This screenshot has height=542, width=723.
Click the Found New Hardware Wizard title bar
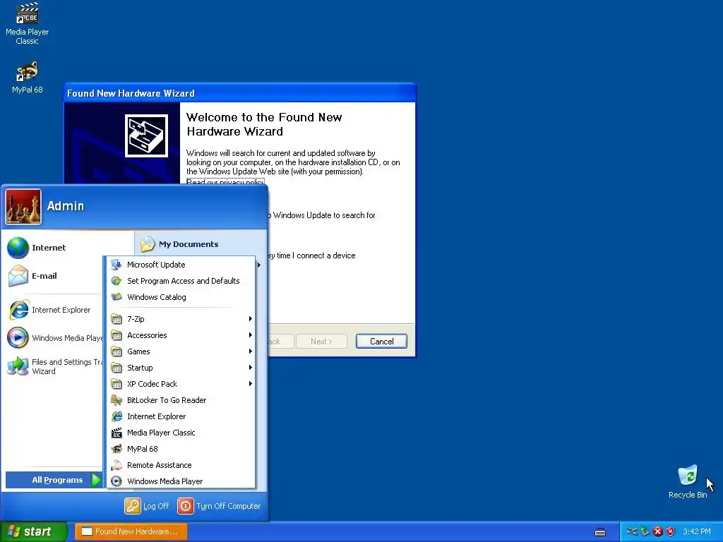click(x=240, y=93)
